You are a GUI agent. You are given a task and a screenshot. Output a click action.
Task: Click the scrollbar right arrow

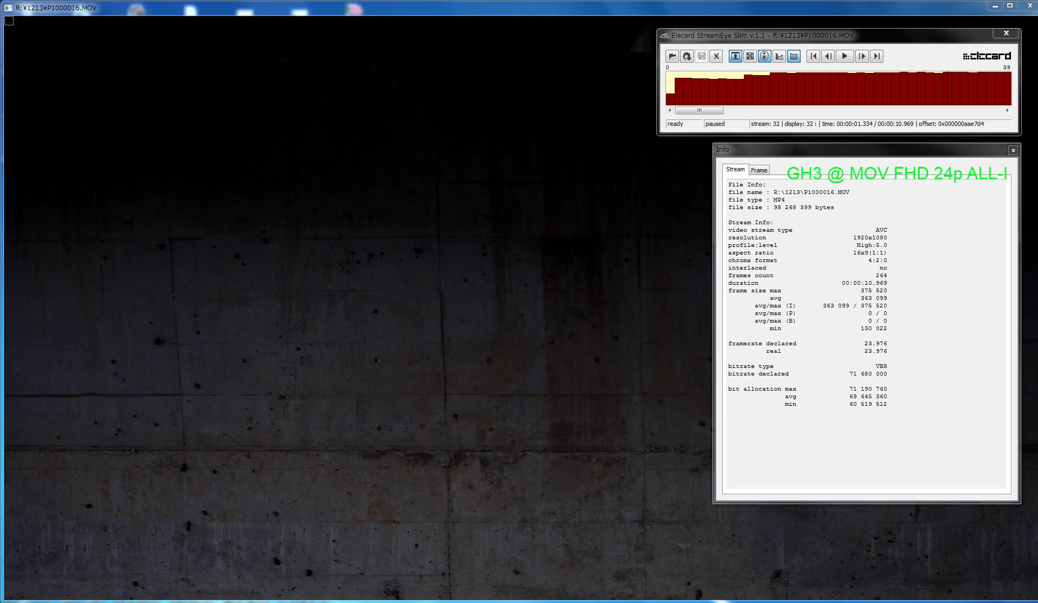click(1007, 110)
